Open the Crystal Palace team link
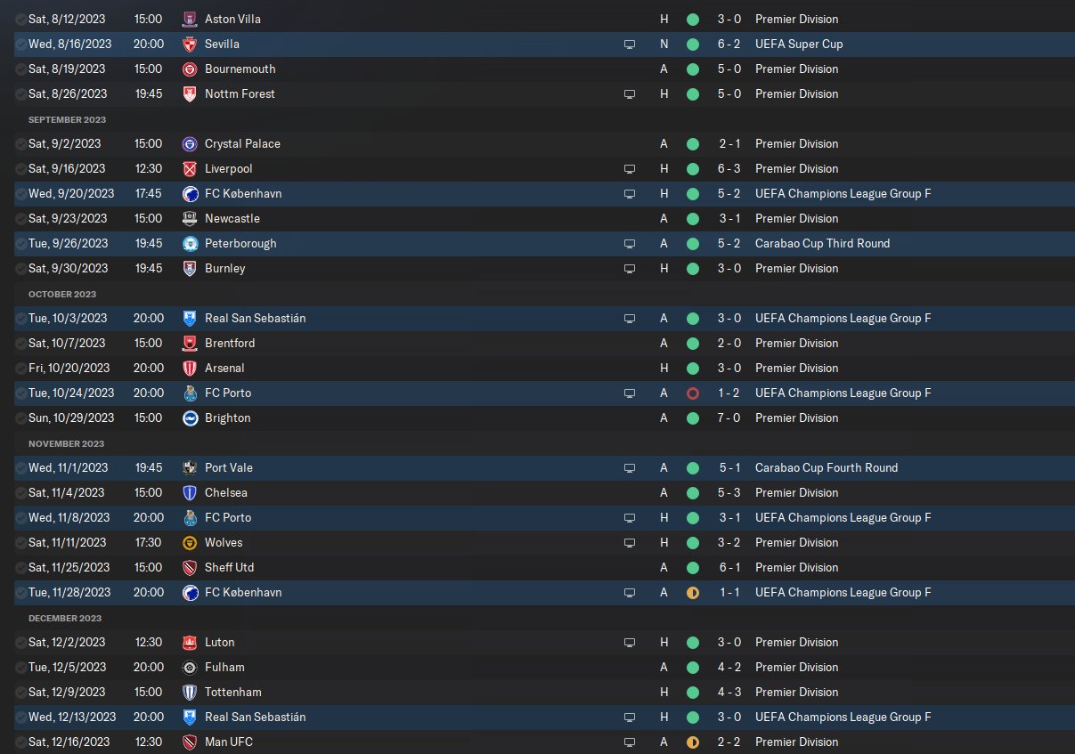 click(x=242, y=143)
